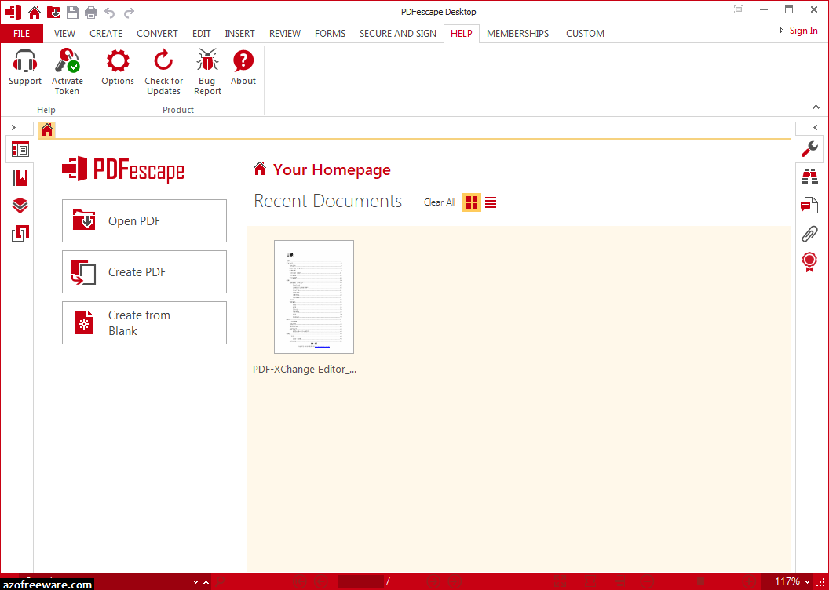Open the wrench tools panel icon
This screenshot has height=590, width=829.
809,150
